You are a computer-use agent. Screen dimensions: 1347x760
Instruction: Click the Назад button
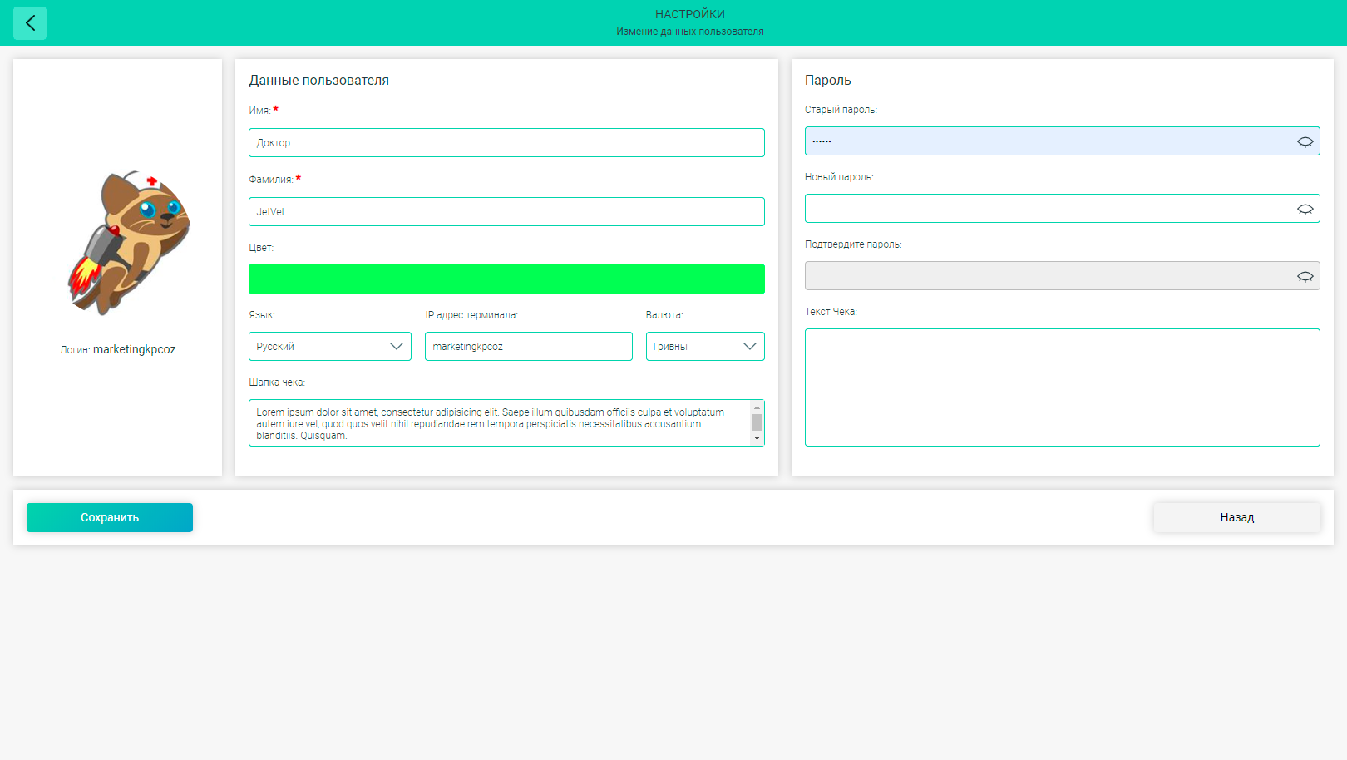[1236, 517]
